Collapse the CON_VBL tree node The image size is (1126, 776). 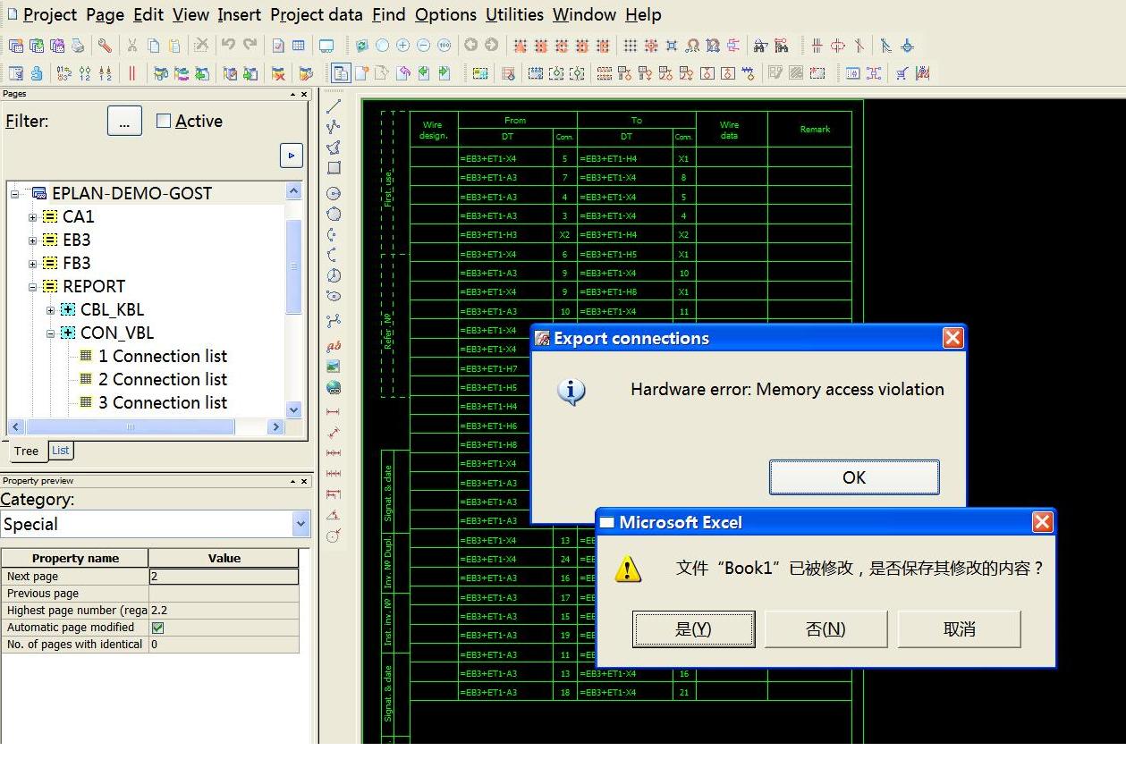click(x=50, y=333)
